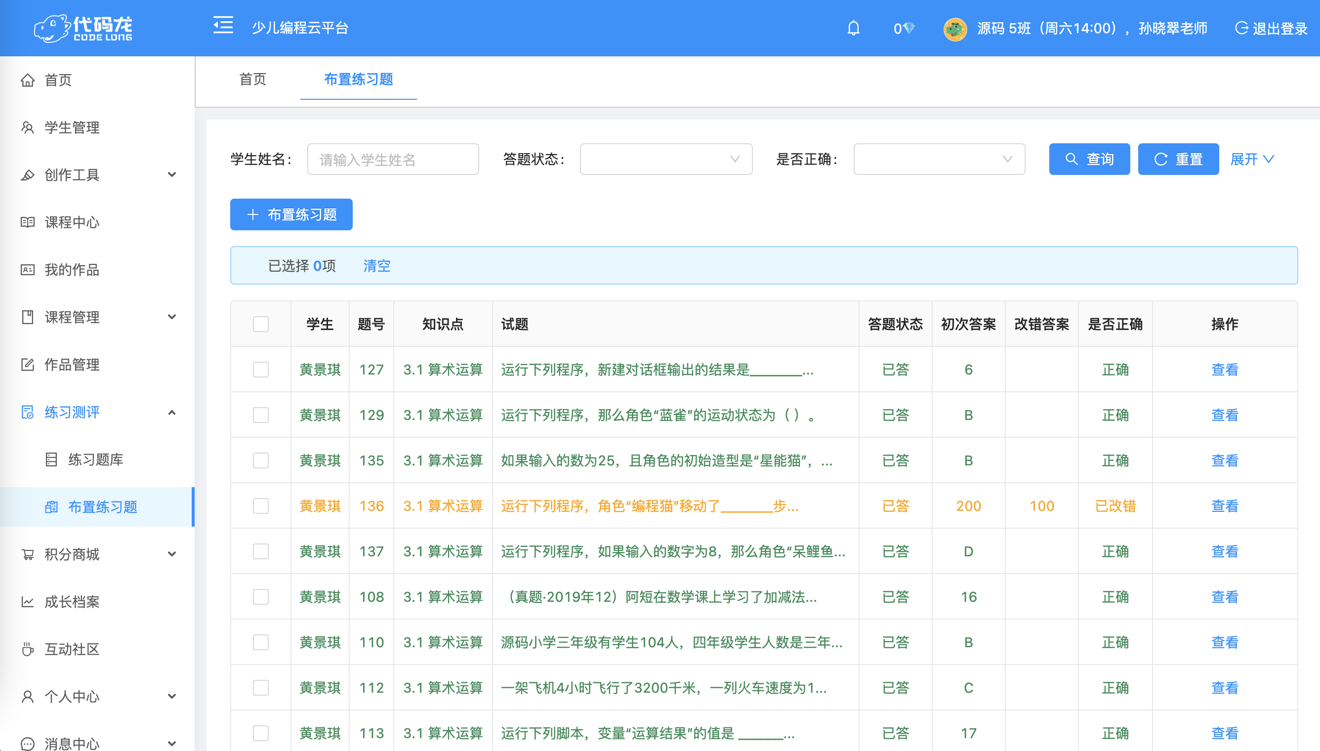The height and width of the screenshot is (751, 1320).
Task: Switch to the 首页 tab
Action: click(x=252, y=79)
